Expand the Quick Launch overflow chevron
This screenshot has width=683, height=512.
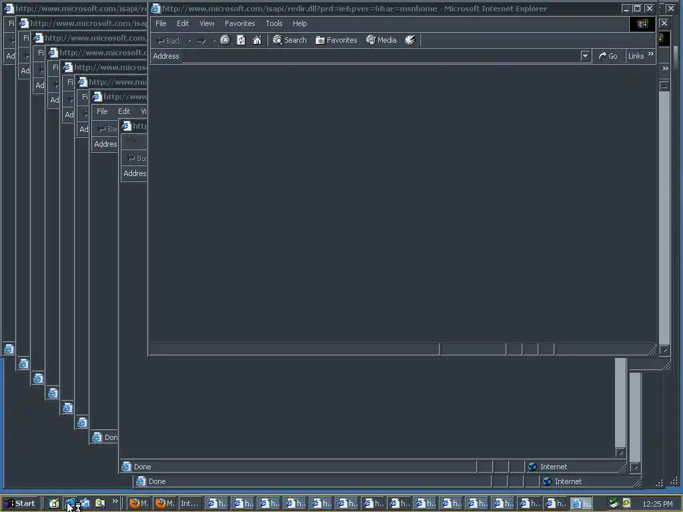[x=115, y=501]
